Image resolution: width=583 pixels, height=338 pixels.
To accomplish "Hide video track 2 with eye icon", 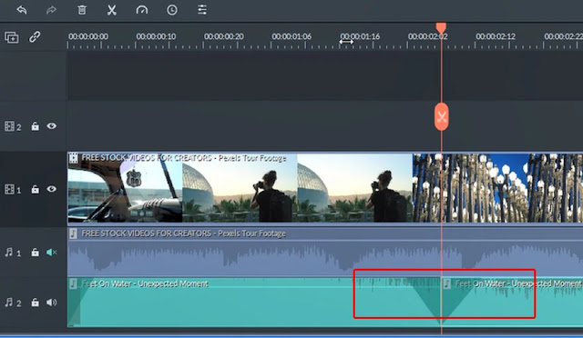I will (x=52, y=126).
